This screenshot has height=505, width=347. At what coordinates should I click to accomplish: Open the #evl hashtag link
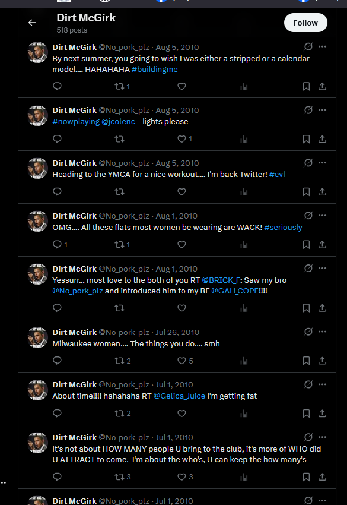click(277, 175)
